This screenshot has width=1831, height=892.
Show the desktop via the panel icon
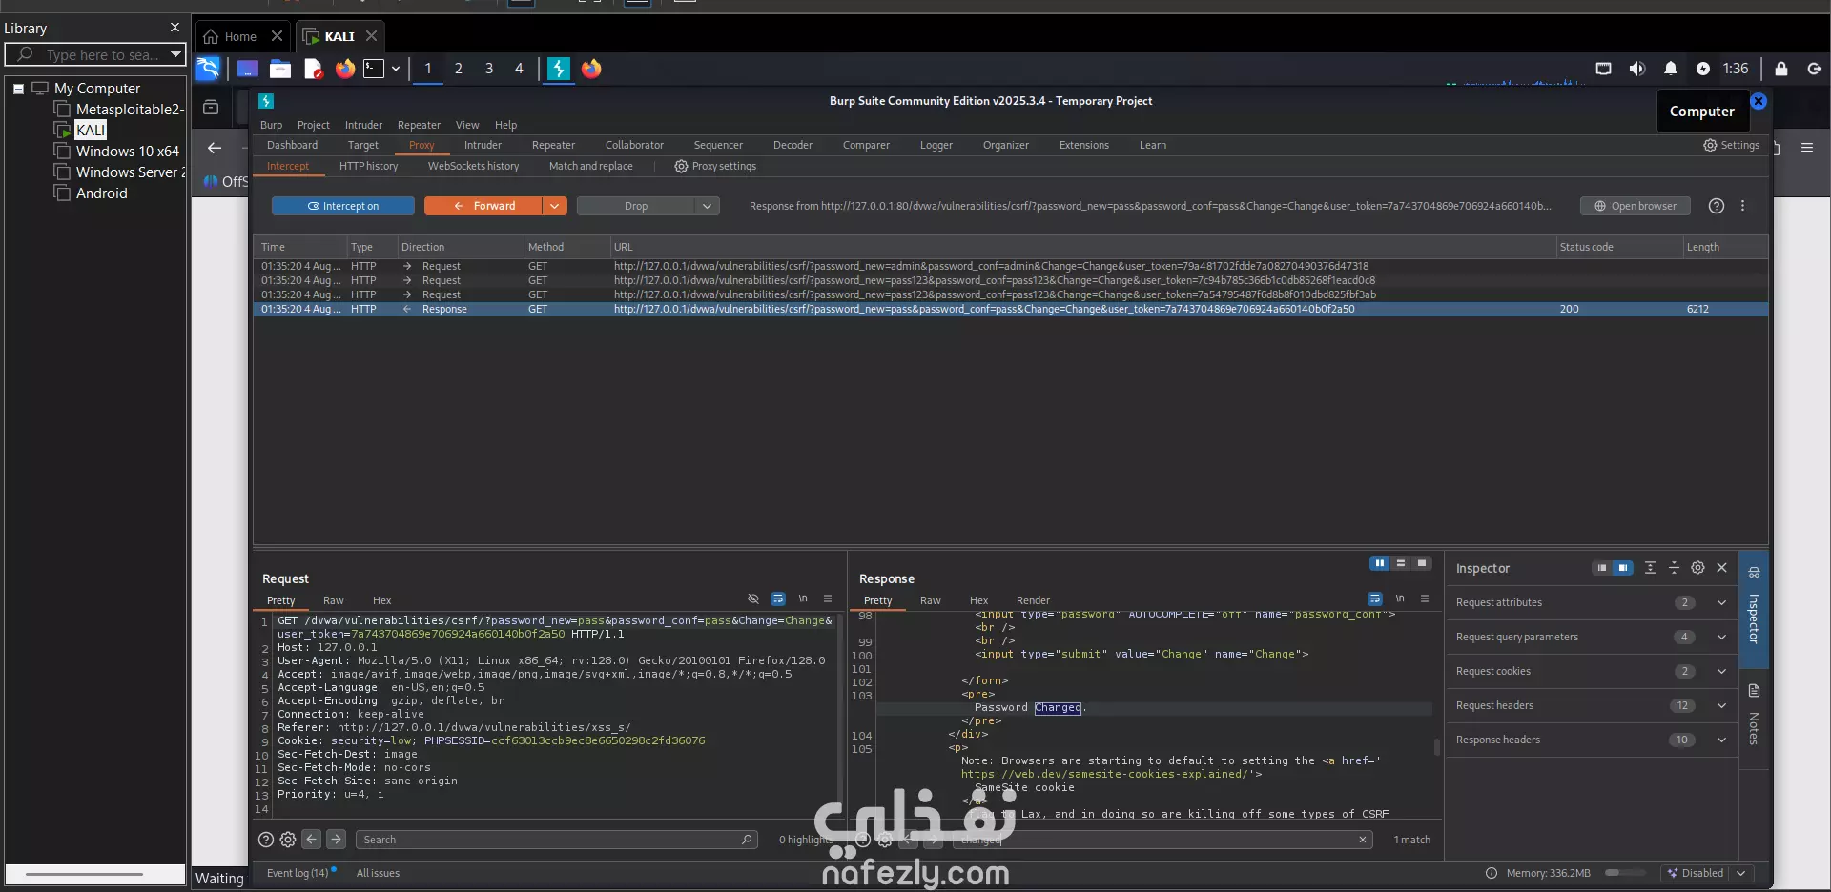[x=248, y=69]
